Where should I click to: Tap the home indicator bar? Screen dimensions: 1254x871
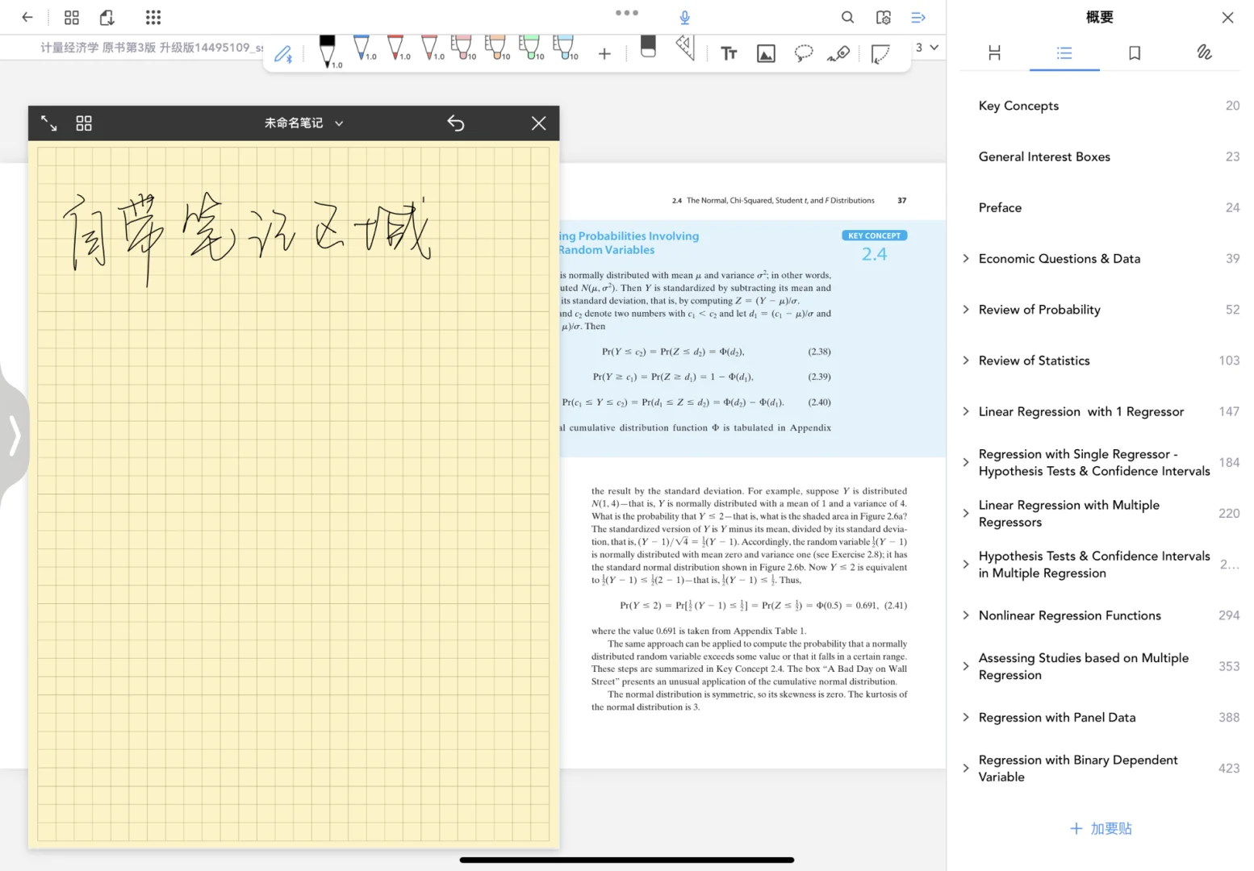click(x=627, y=860)
